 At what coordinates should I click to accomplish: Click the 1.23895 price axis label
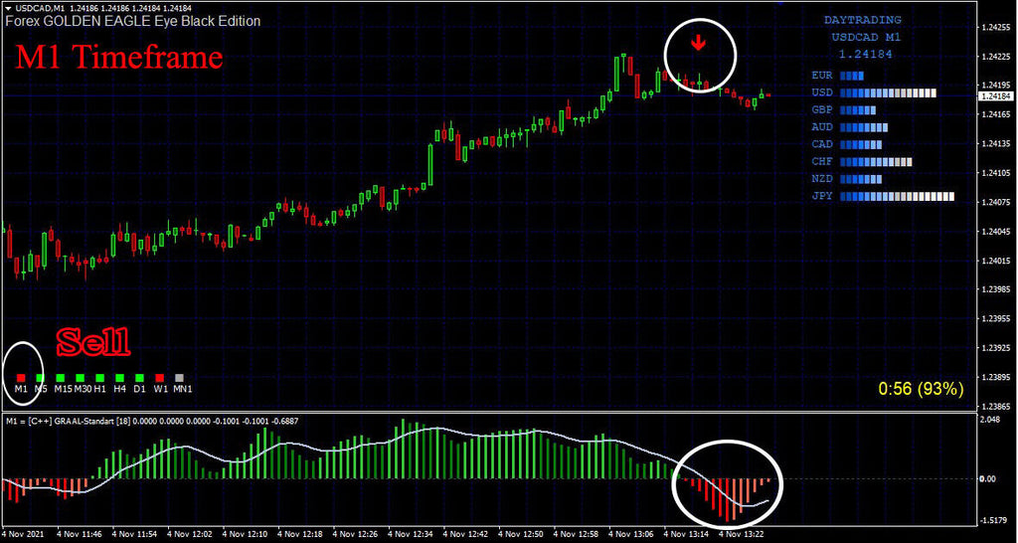pyautogui.click(x=997, y=377)
